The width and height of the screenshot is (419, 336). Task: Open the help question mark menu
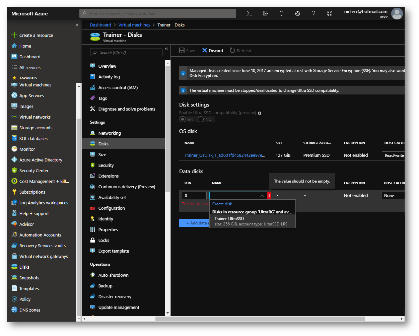click(x=313, y=13)
